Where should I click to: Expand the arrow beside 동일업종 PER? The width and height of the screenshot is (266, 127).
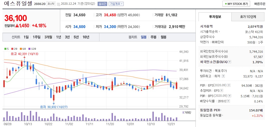221,110
